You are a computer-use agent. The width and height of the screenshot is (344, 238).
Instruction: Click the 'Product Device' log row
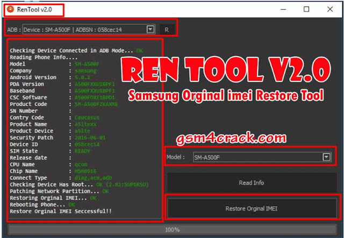tap(50, 131)
